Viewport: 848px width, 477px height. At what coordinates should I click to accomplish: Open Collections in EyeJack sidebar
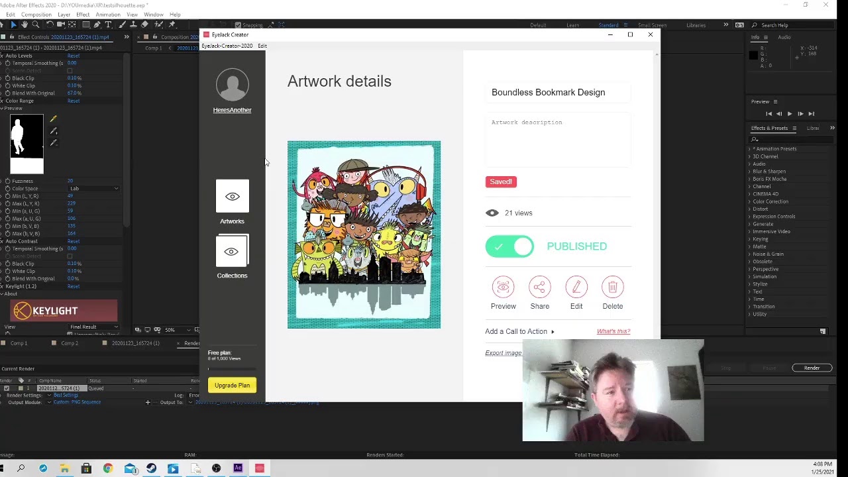click(x=232, y=256)
